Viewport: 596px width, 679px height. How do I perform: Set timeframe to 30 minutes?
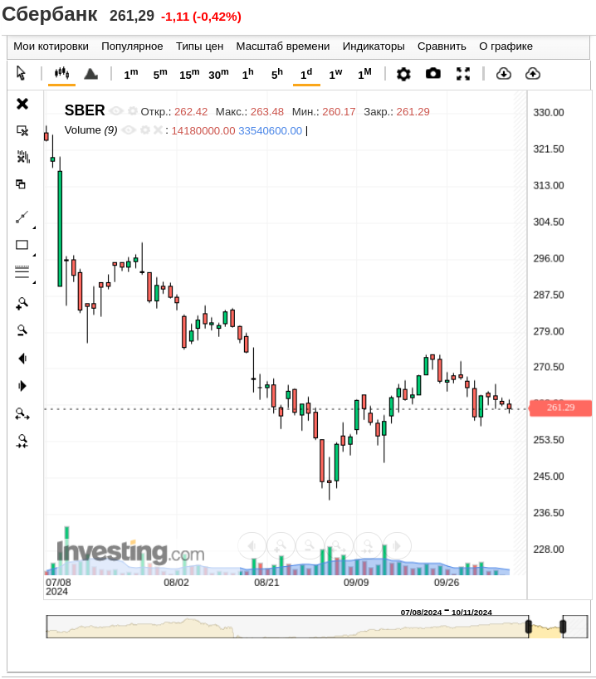tap(218, 74)
